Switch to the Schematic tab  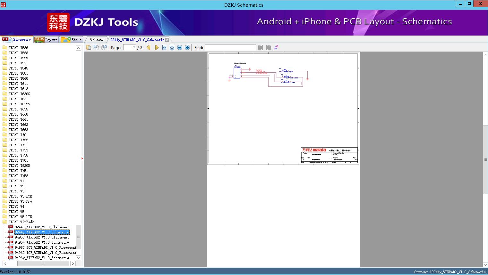click(x=17, y=39)
